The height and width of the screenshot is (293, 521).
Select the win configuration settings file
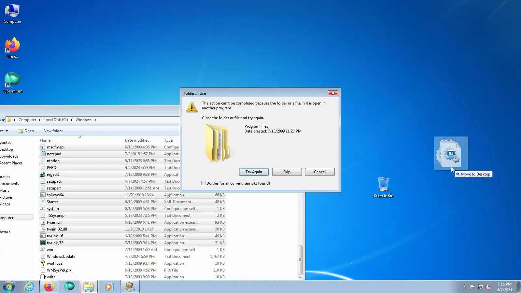click(x=133, y=250)
